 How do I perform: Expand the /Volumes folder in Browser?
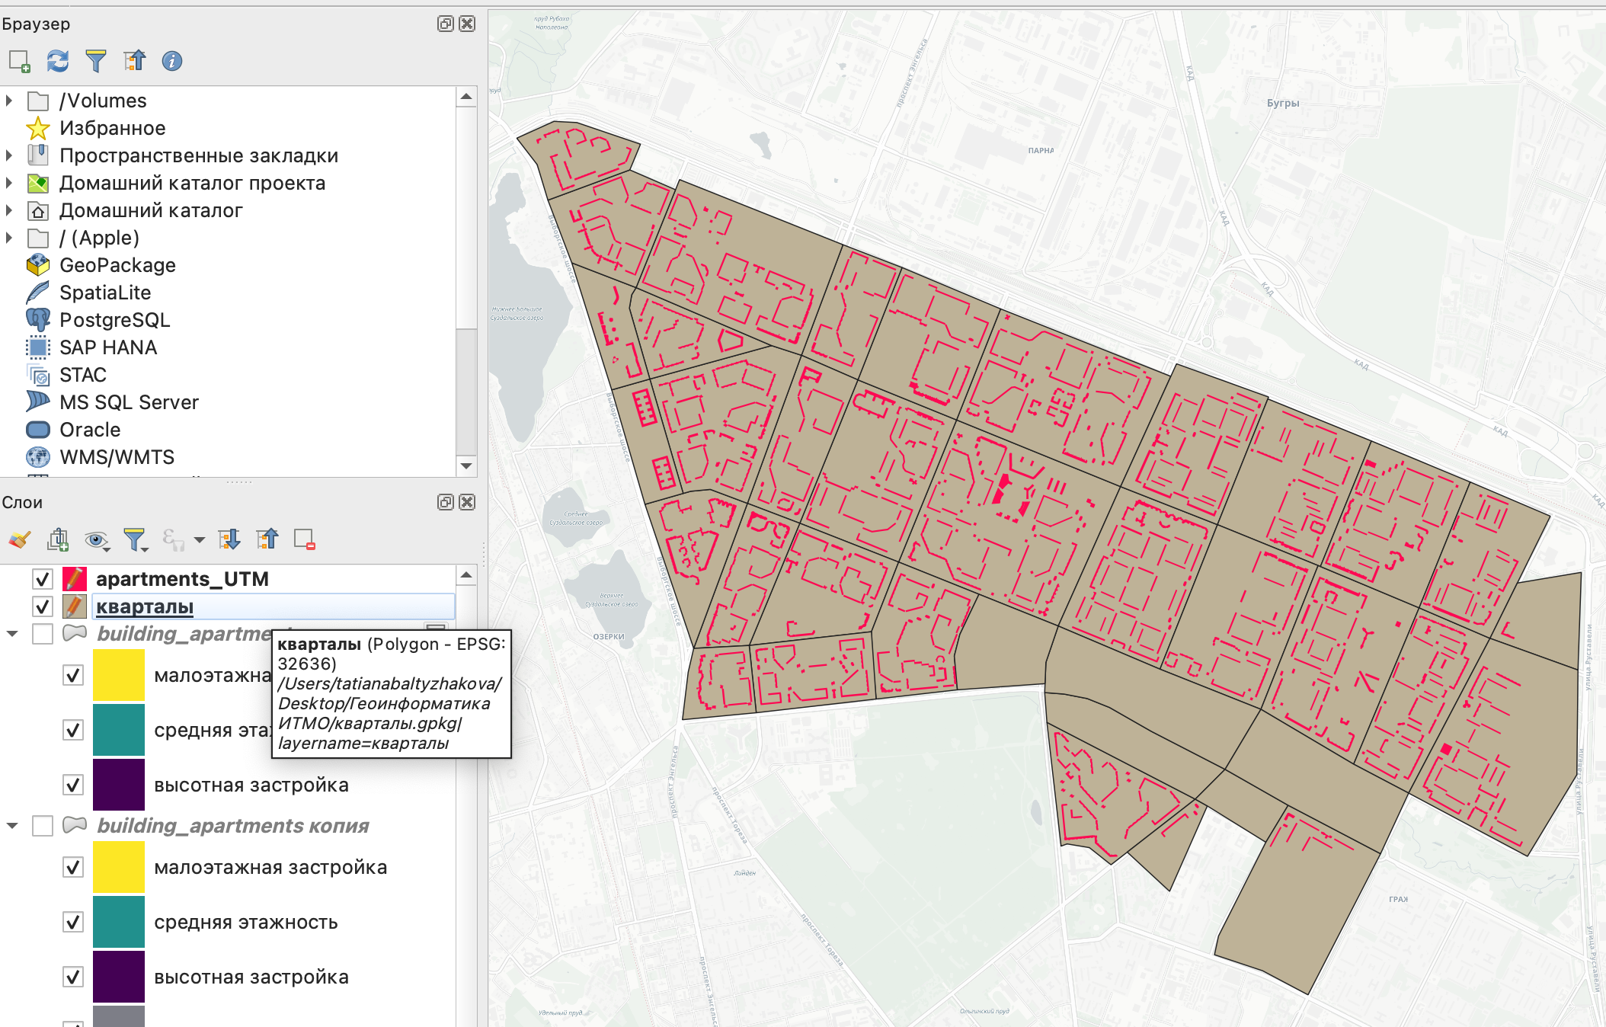click(9, 101)
